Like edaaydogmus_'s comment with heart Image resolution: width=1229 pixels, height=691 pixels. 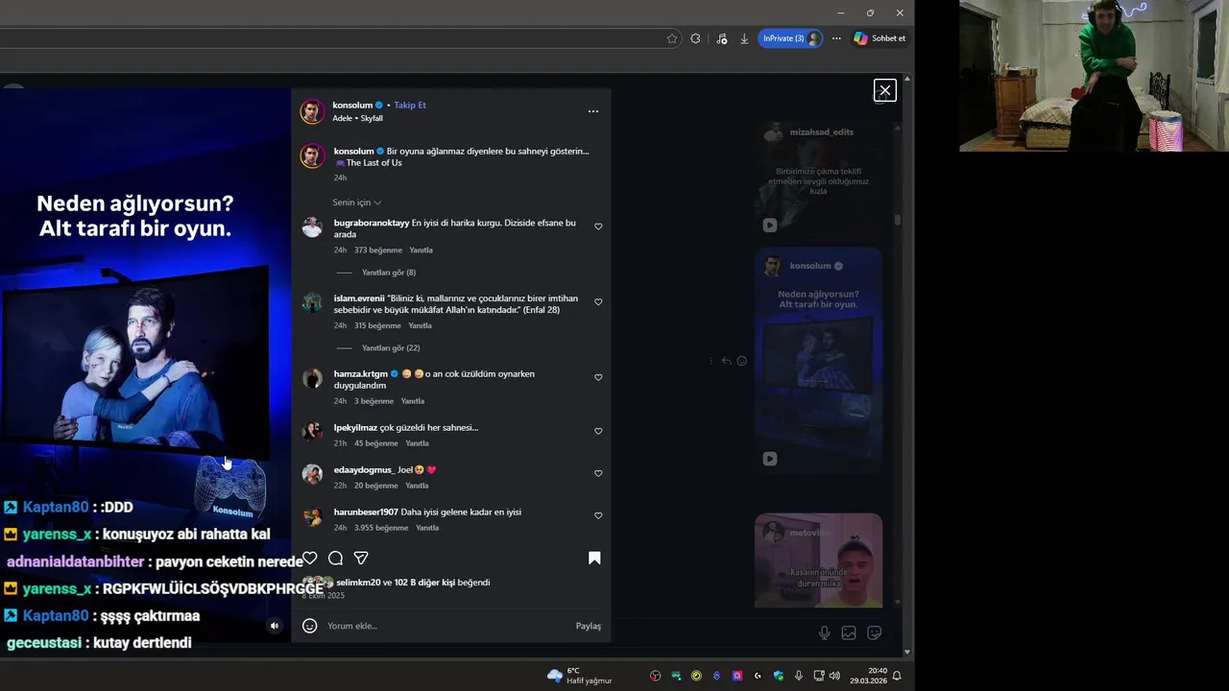pyautogui.click(x=598, y=473)
